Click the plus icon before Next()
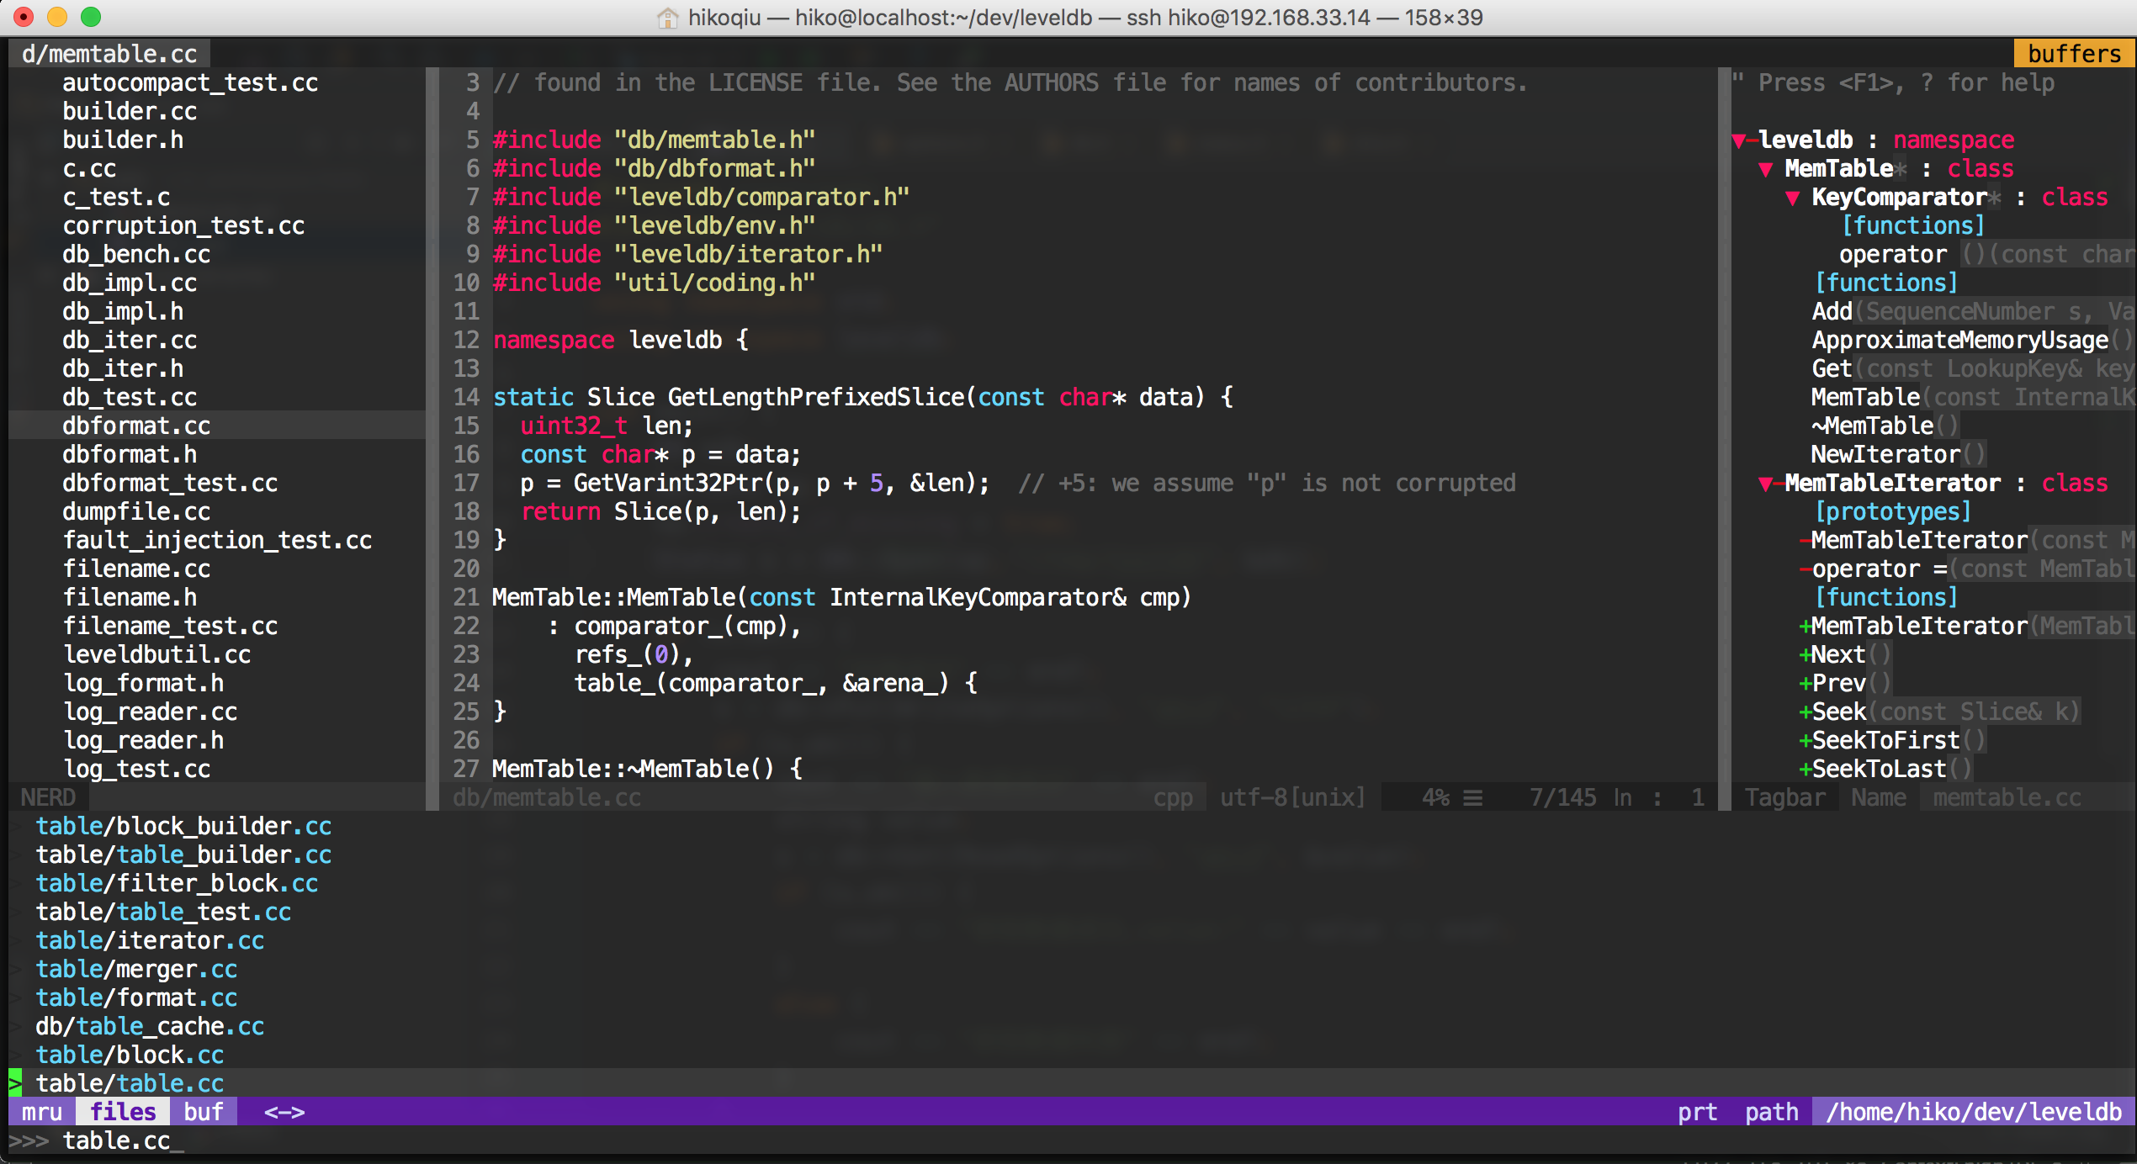2137x1164 pixels. [x=1805, y=655]
